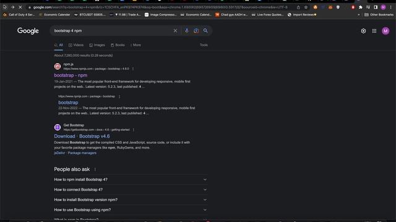Open "Download · Bootstrap v4.6" result
Viewport: 396px width, 222px height.
point(82,136)
